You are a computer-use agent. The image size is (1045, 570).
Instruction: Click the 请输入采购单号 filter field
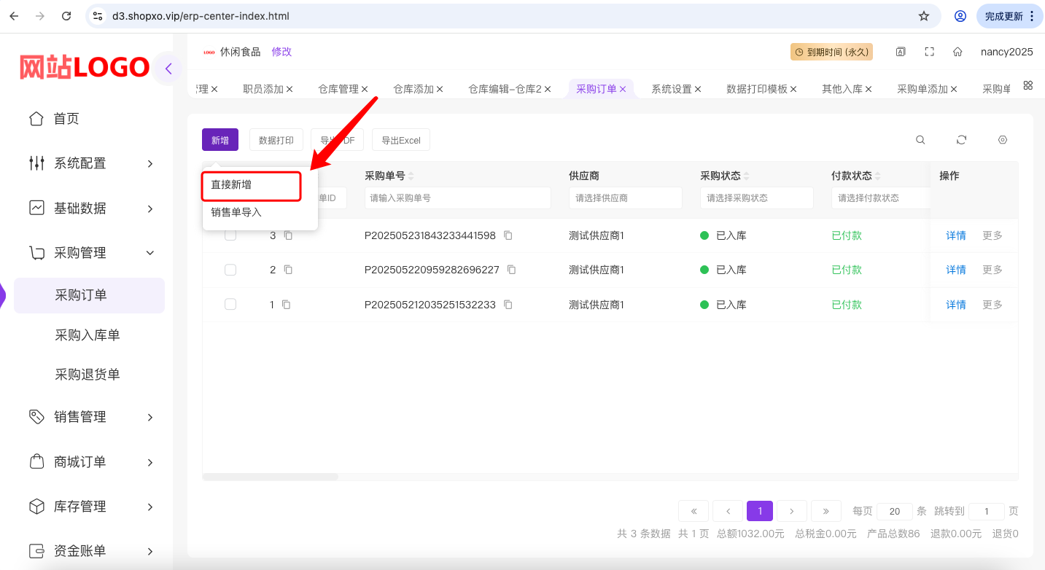tap(458, 198)
